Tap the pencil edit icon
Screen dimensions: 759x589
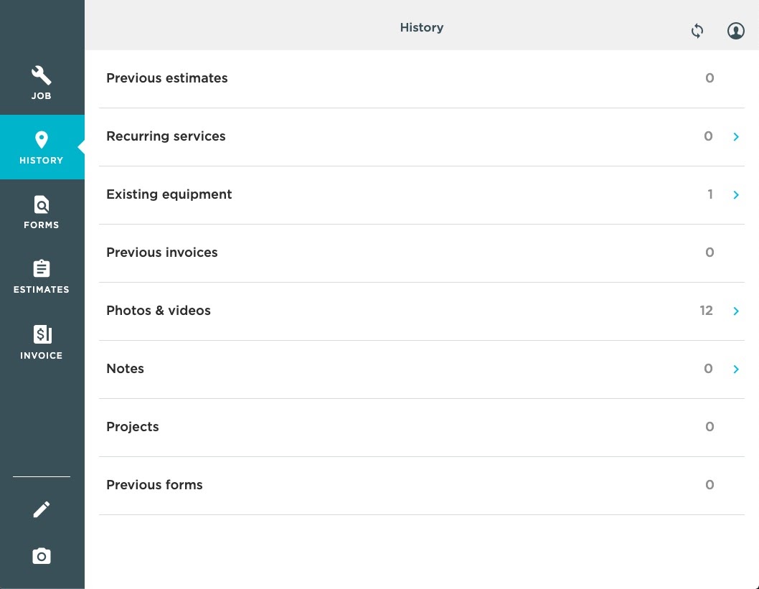[42, 509]
